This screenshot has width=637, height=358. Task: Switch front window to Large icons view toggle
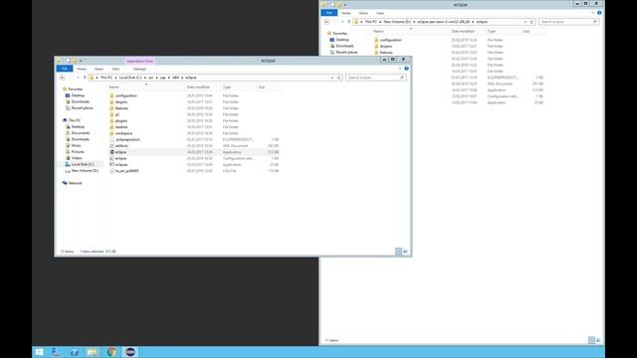405,252
